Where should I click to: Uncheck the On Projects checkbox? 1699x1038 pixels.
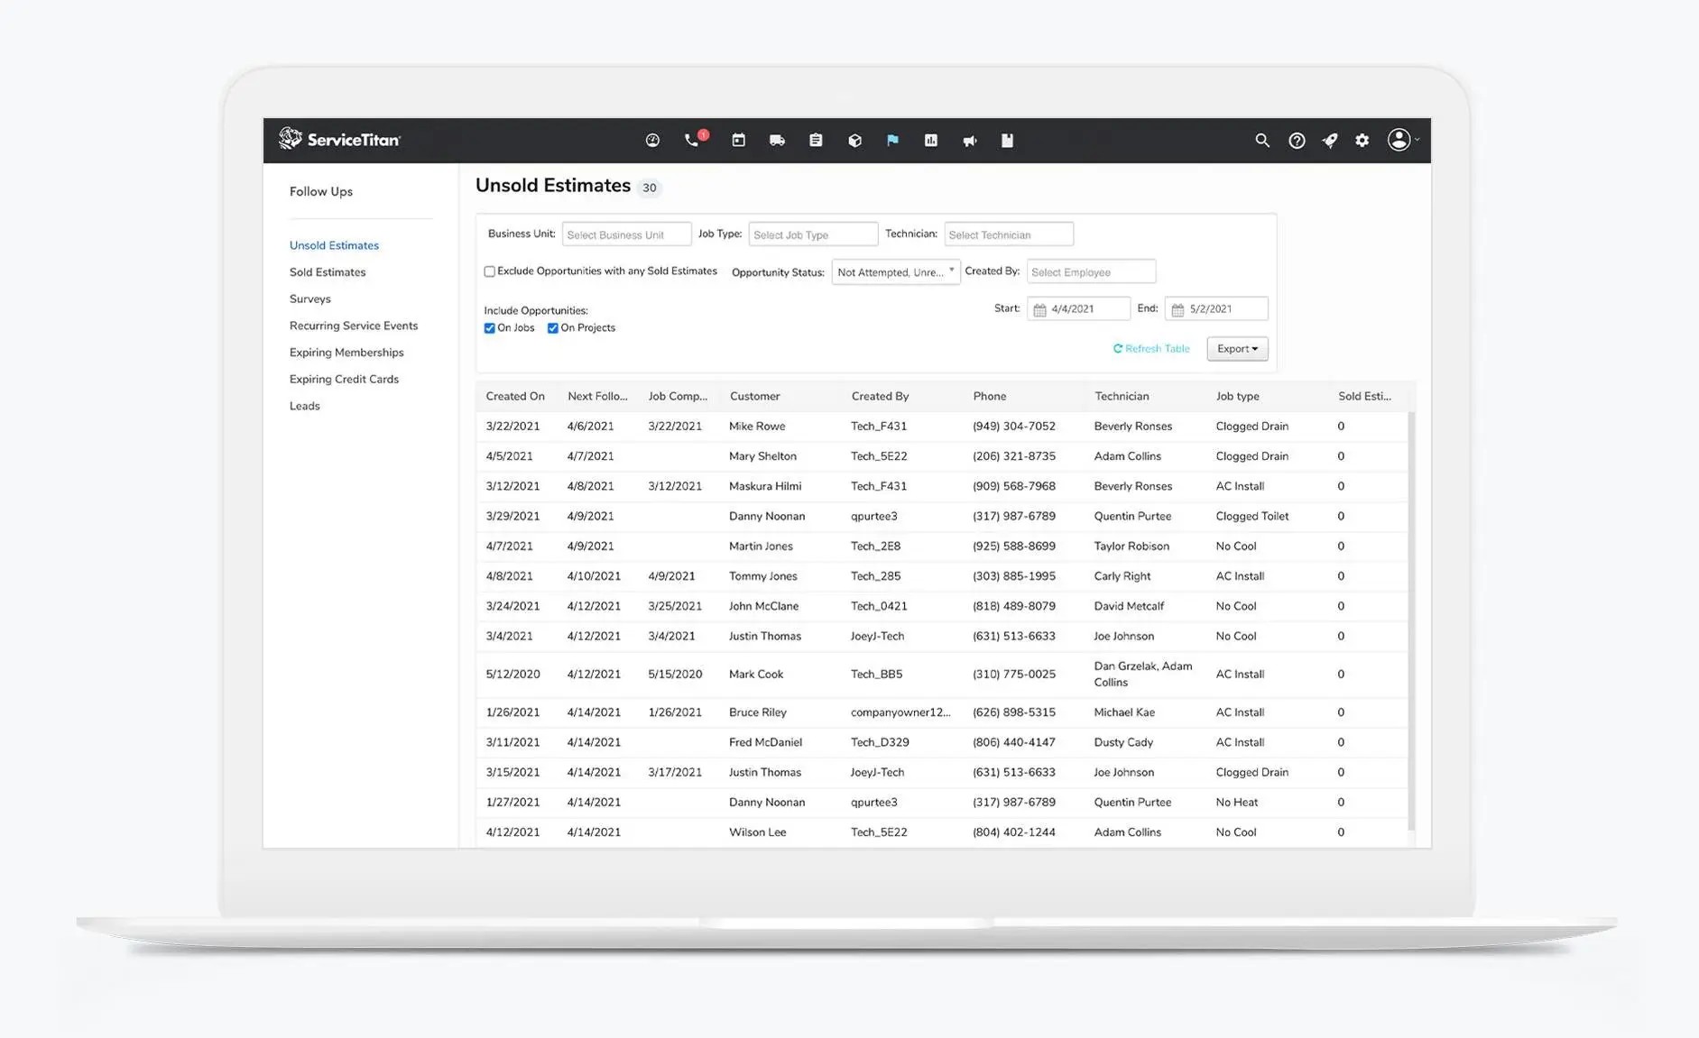[x=552, y=328]
